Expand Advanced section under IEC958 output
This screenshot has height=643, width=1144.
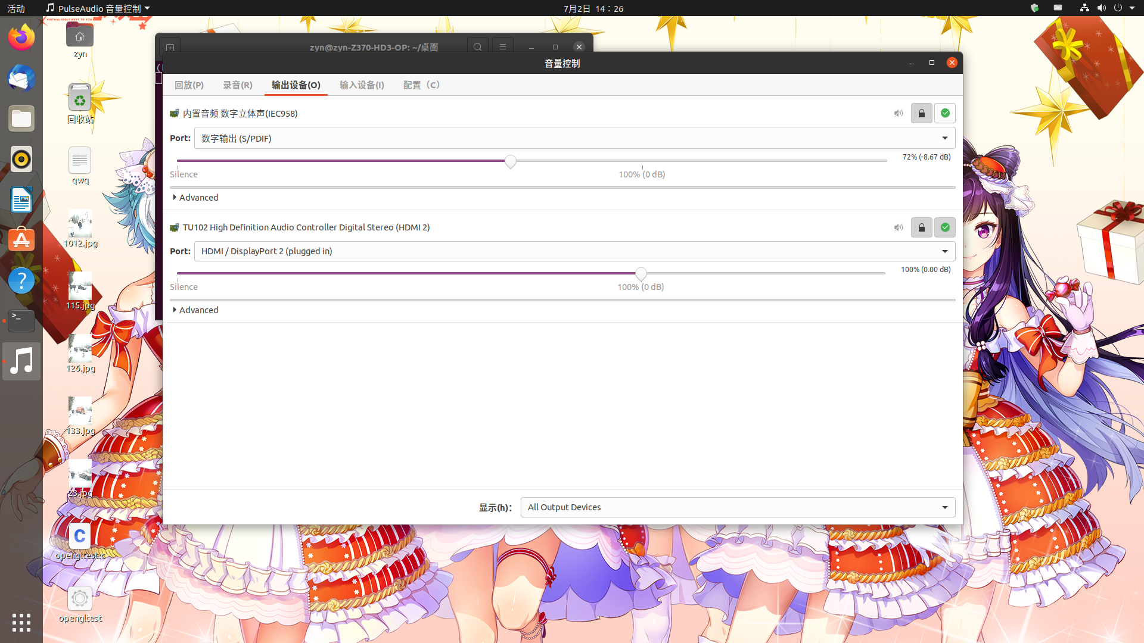[195, 198]
